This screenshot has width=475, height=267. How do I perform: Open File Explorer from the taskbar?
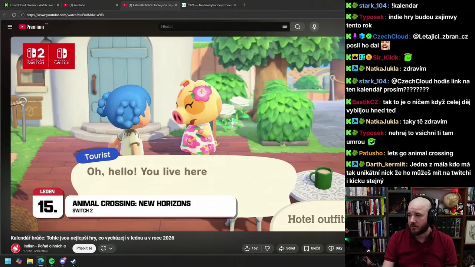point(30,261)
